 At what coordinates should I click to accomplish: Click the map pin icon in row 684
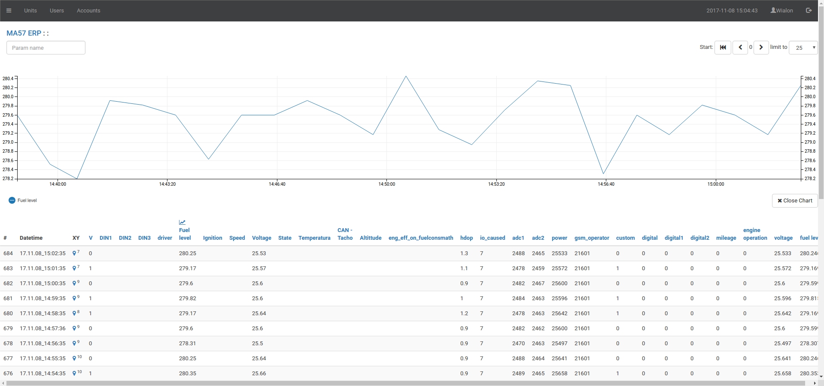(74, 253)
